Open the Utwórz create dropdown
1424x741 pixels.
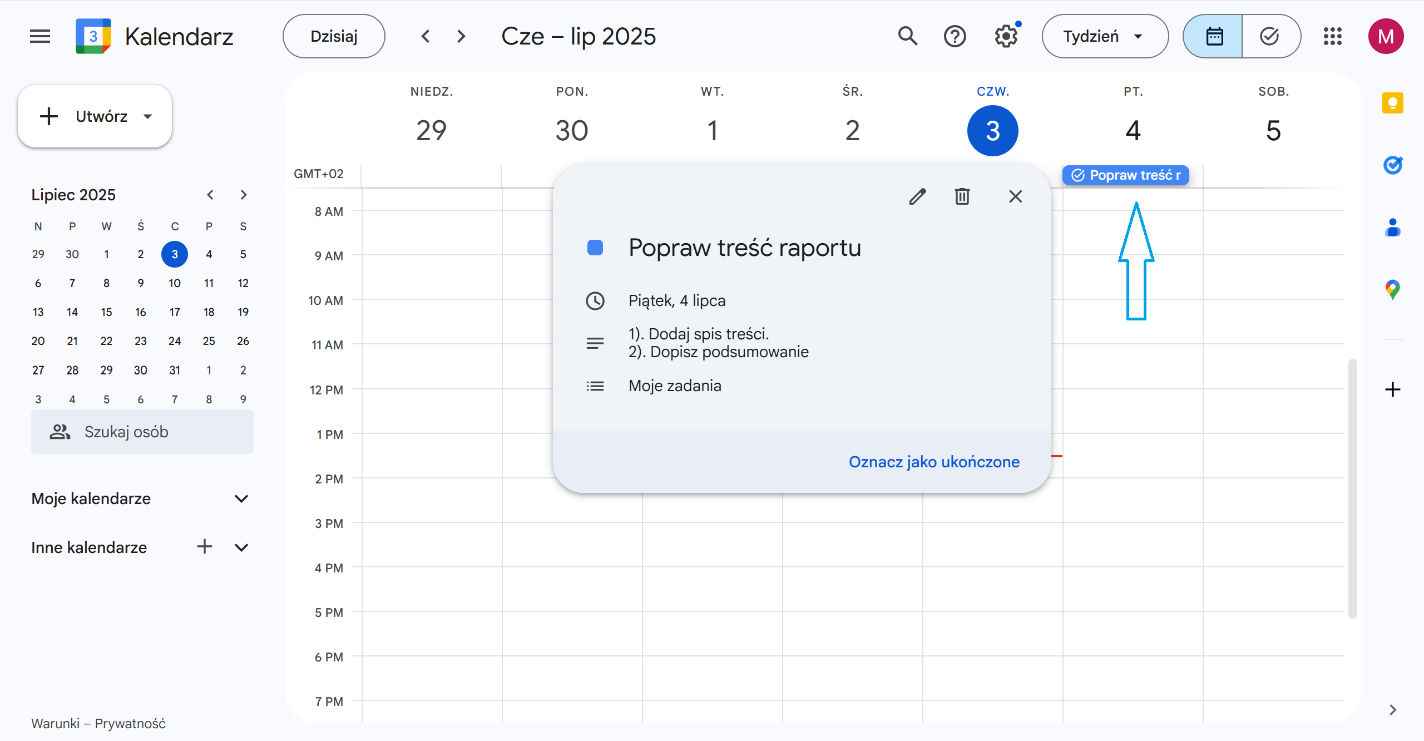coord(147,116)
